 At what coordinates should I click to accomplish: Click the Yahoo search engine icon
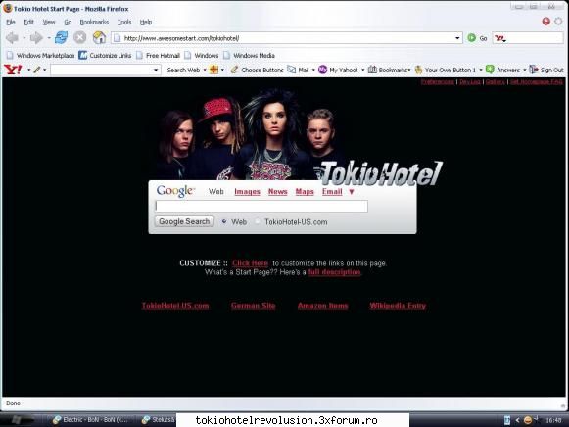(x=500, y=38)
